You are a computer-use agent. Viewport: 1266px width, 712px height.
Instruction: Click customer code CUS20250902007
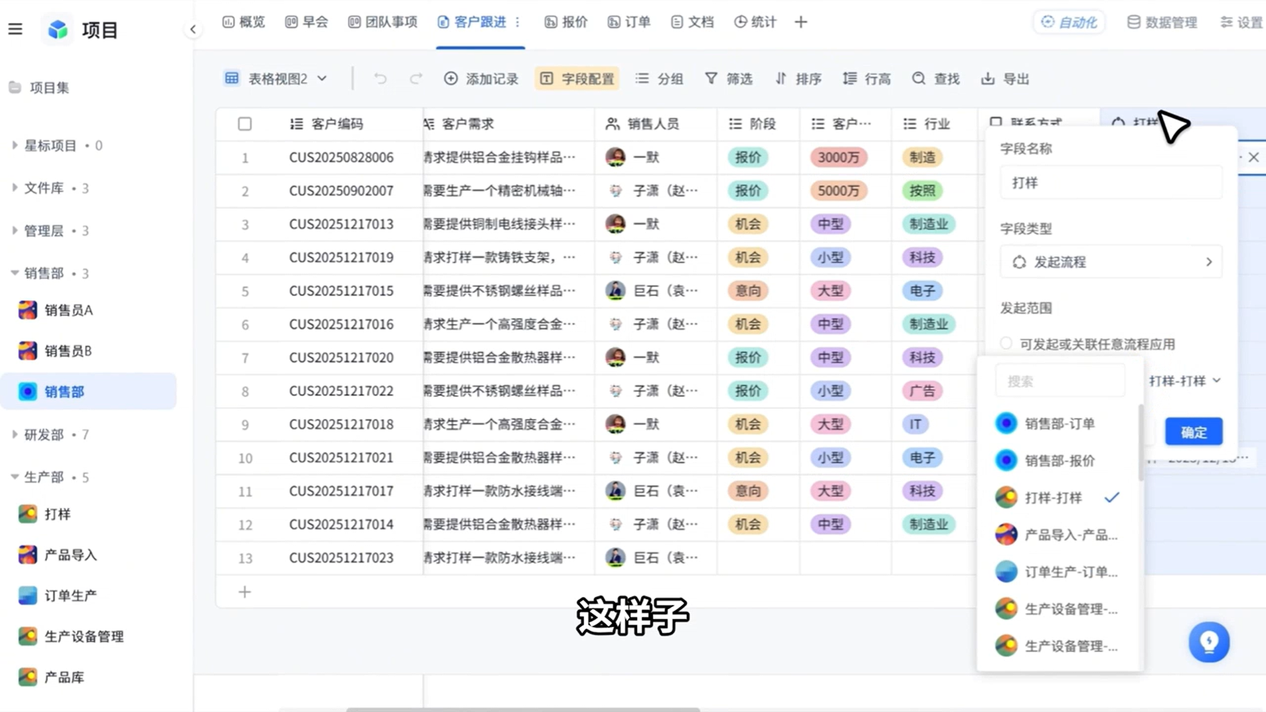tap(341, 191)
